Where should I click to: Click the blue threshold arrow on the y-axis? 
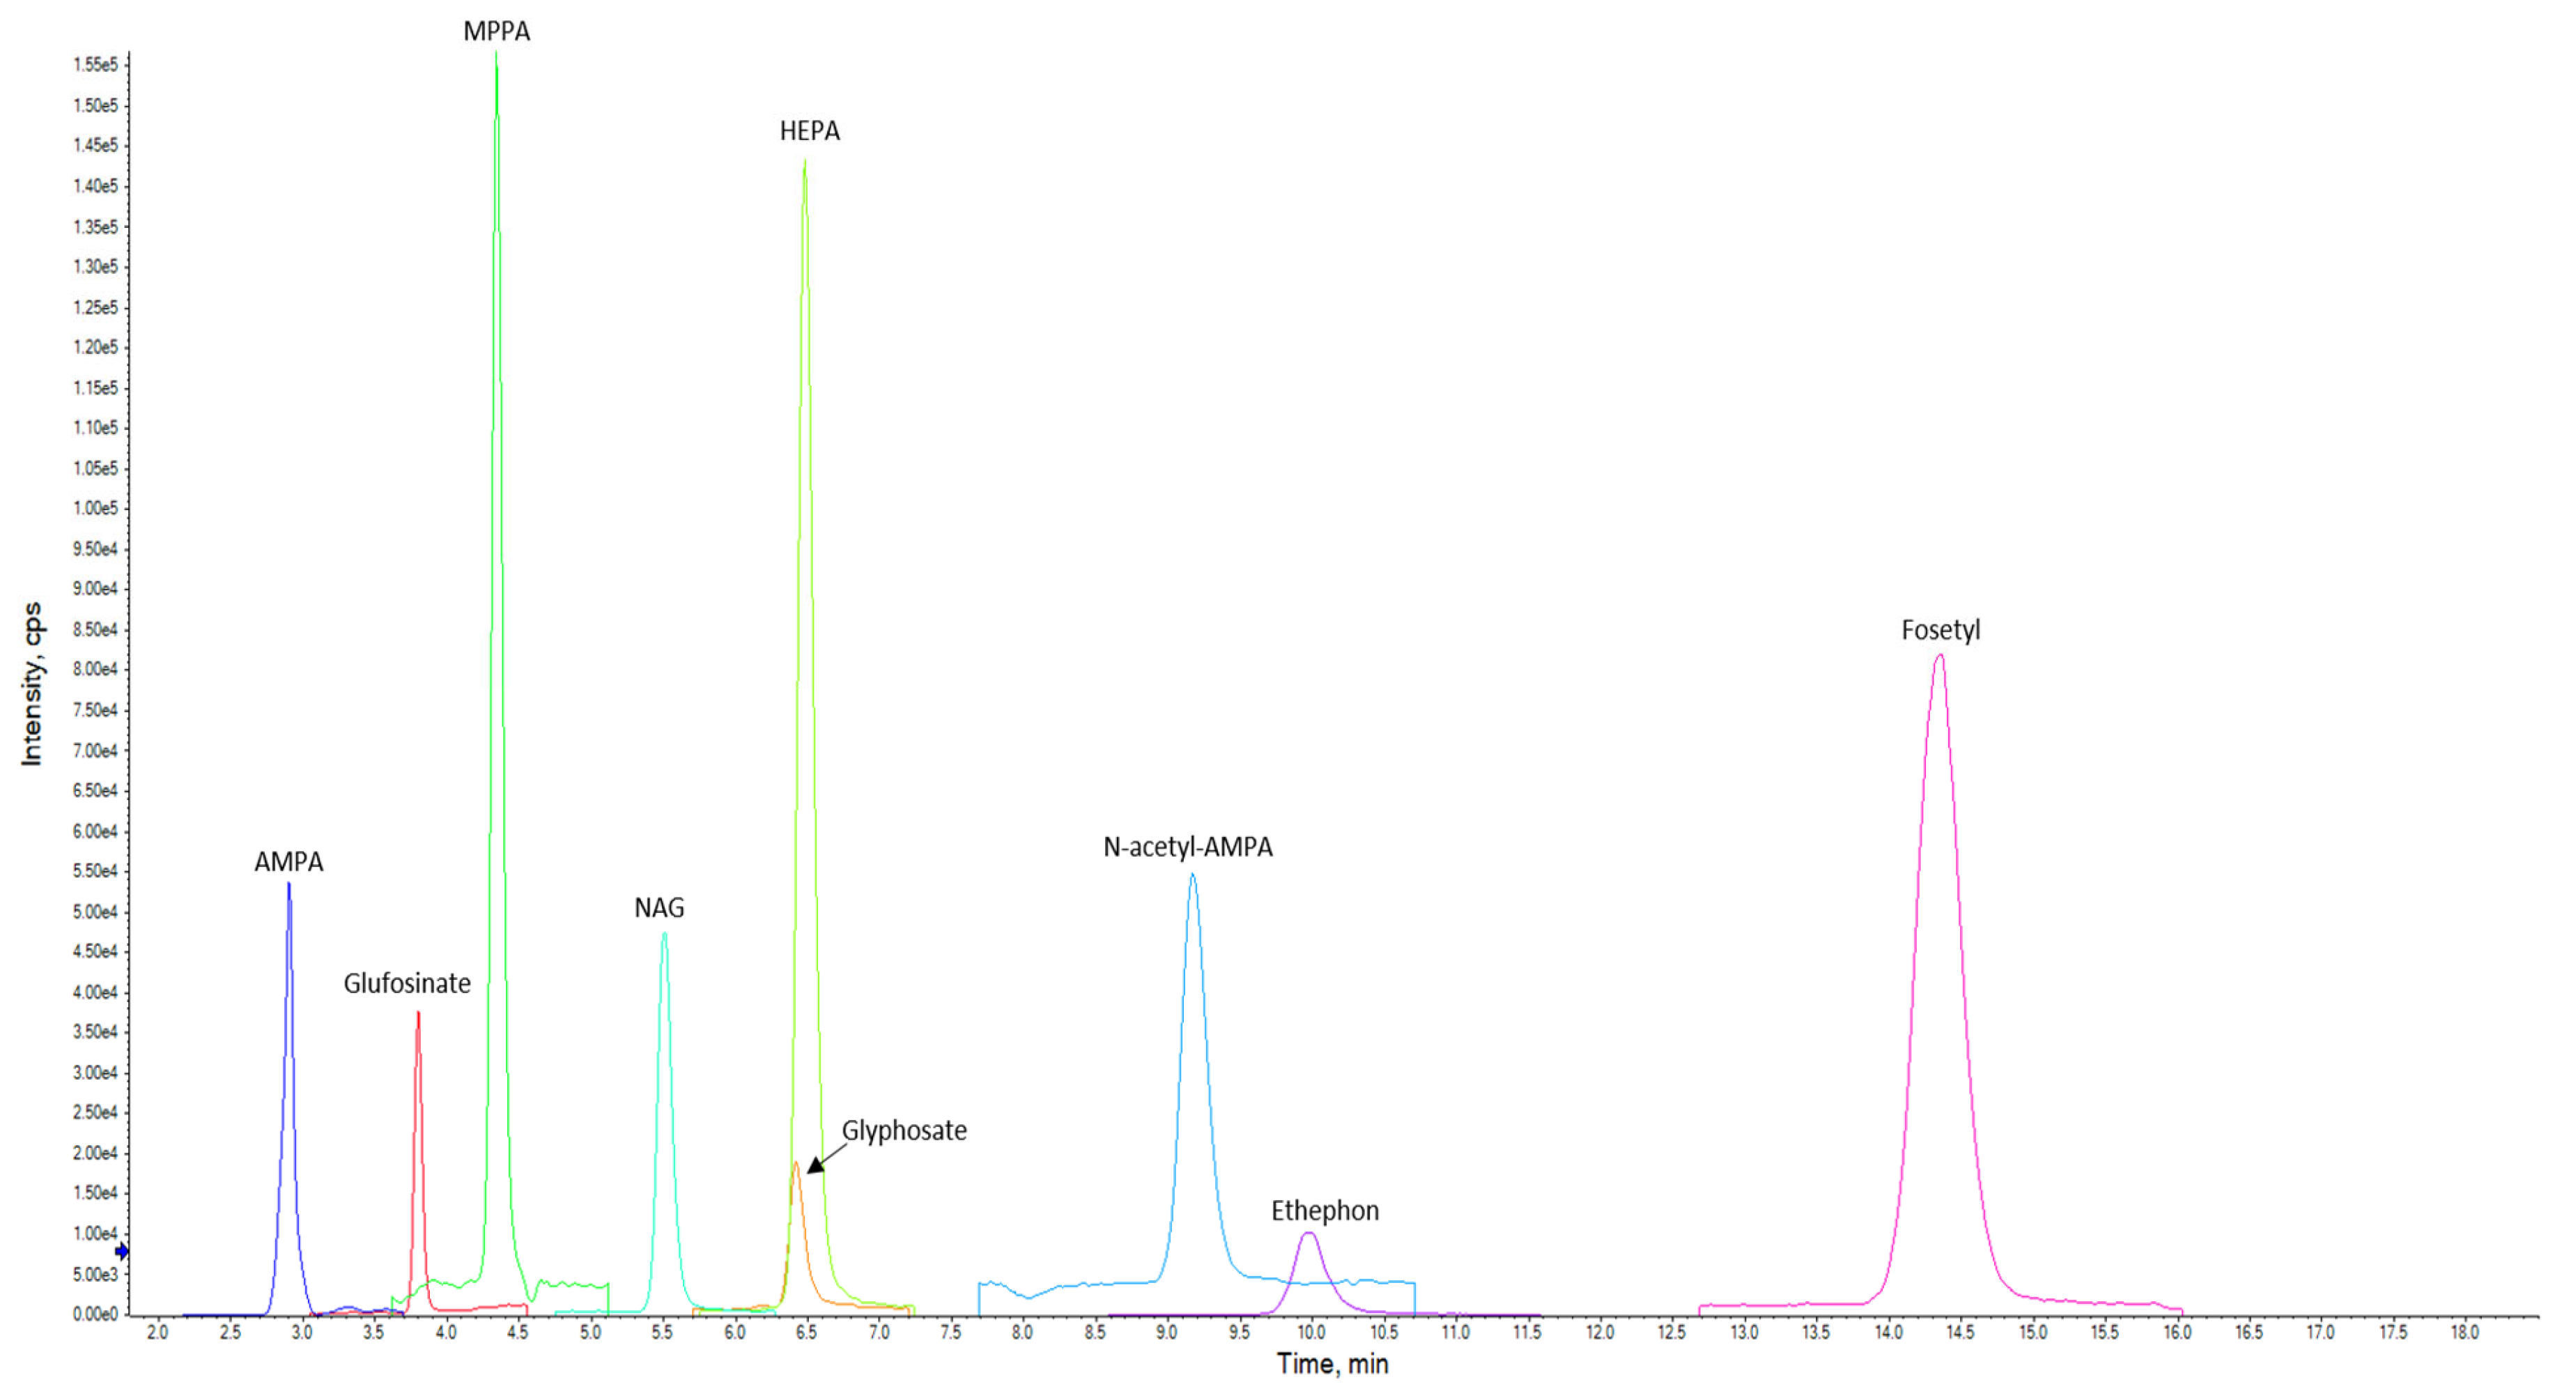tap(122, 1252)
